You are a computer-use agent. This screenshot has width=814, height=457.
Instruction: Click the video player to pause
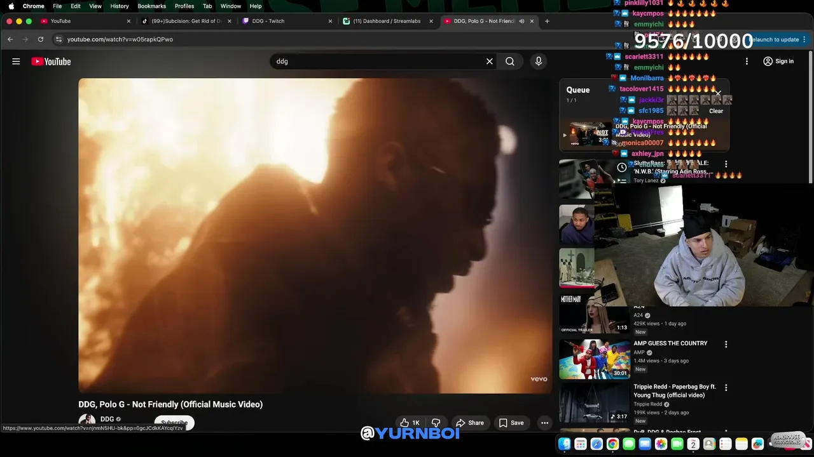tap(315, 235)
